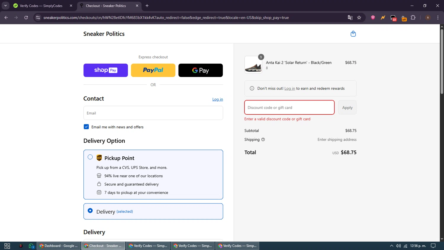
Task: Click the UPS logo on Pickup Point
Action: click(x=99, y=158)
